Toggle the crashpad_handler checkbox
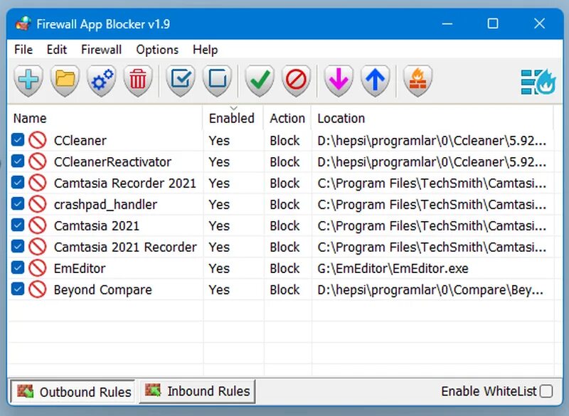 click(18, 204)
